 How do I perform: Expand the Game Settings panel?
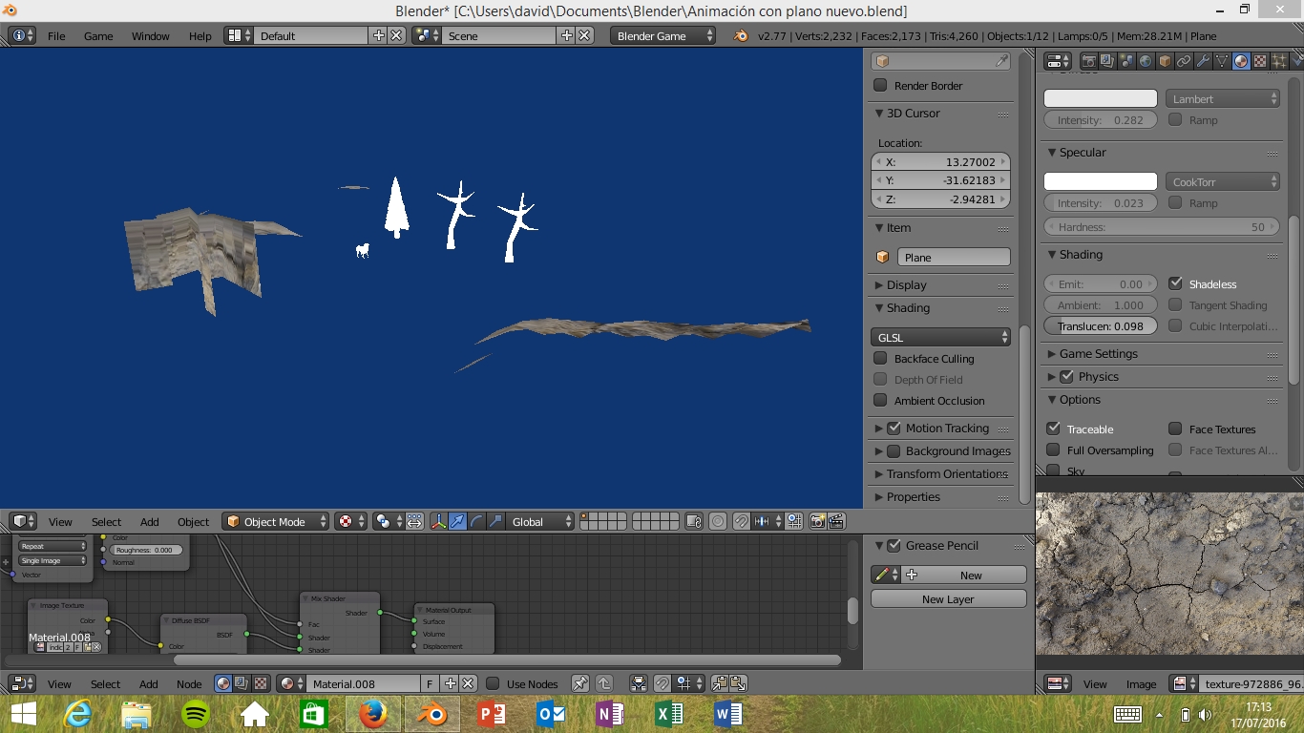tap(1098, 353)
